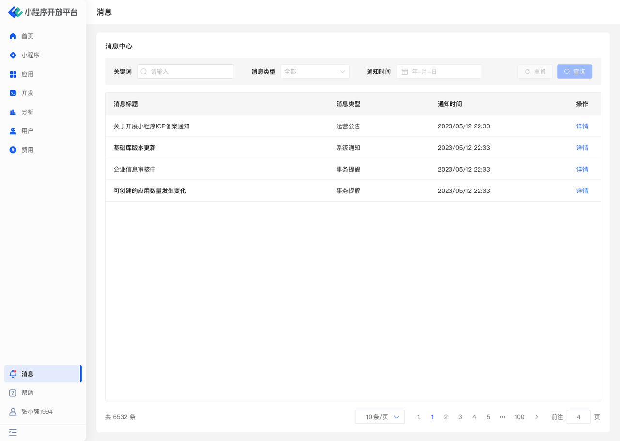Viewport: 620px width, 441px height.
Task: Select the 应用 grid icon
Action: click(x=13, y=74)
